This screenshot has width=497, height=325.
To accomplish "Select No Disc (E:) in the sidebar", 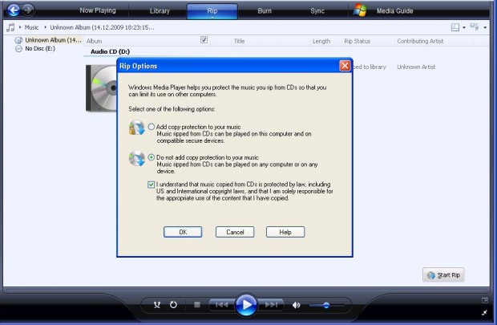I will tap(40, 49).
